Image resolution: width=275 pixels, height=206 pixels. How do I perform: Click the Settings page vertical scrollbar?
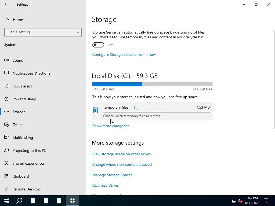[x=274, y=79]
